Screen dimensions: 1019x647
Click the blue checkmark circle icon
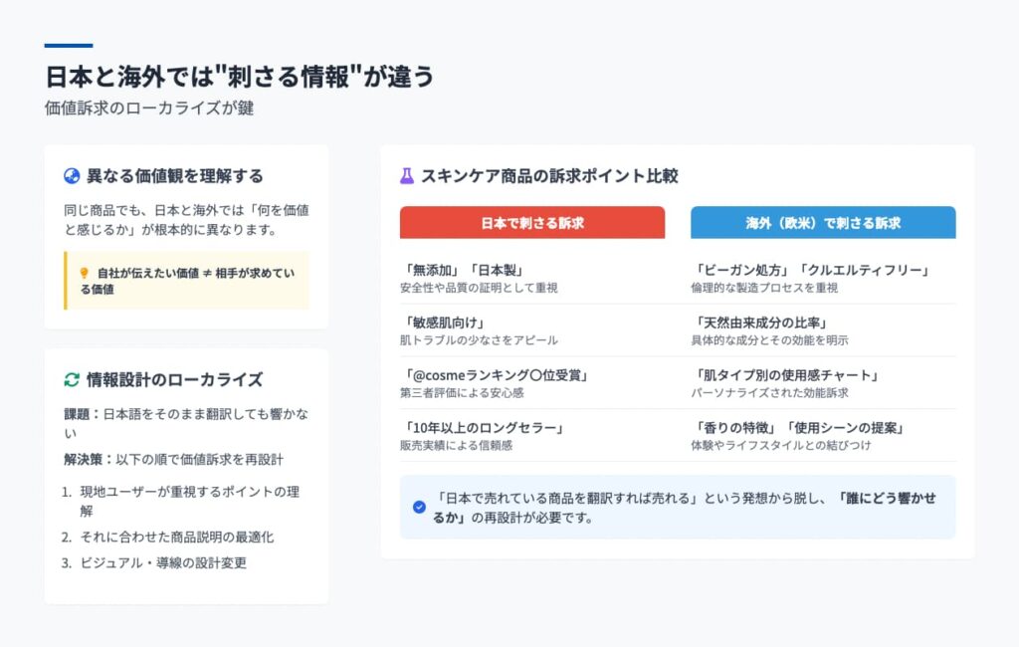(419, 508)
